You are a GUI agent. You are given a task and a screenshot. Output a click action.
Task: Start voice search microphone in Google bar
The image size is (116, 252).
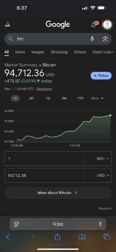point(92,39)
